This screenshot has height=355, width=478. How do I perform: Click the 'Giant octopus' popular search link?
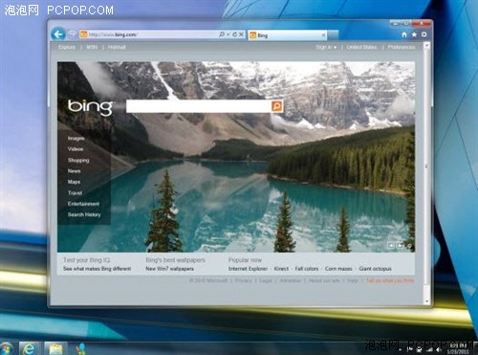tap(375, 269)
